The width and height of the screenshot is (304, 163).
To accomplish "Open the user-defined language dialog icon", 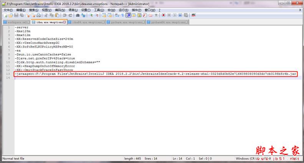I will point(134,15).
